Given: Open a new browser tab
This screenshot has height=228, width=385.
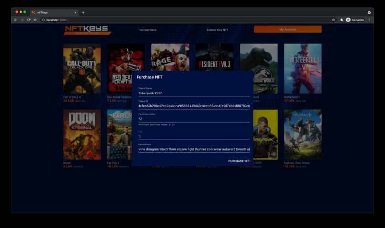Looking at the screenshot, I should tap(83, 13).
